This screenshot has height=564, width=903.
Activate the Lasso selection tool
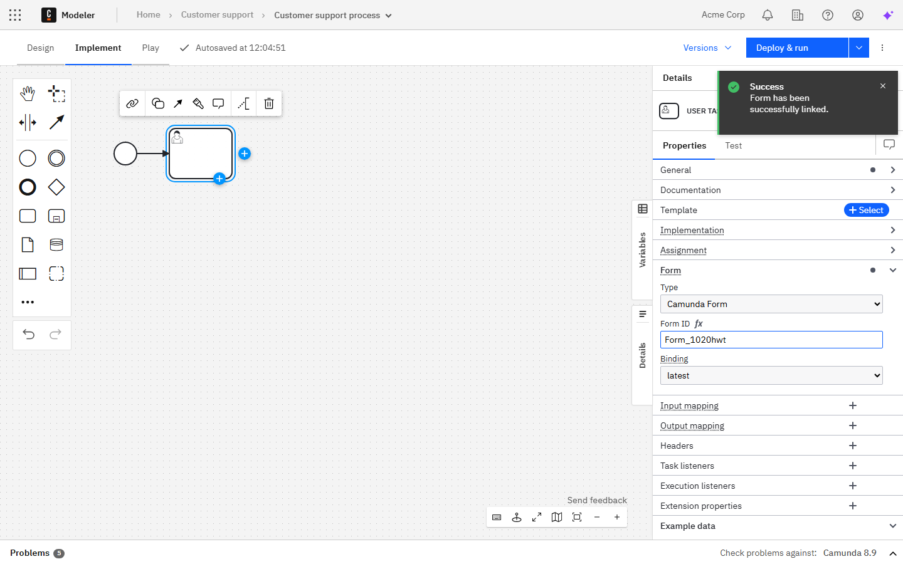(x=56, y=94)
